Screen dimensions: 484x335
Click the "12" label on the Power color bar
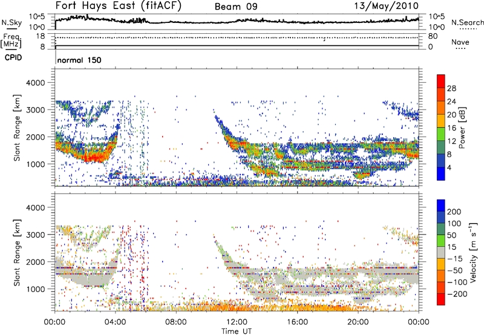click(451, 141)
